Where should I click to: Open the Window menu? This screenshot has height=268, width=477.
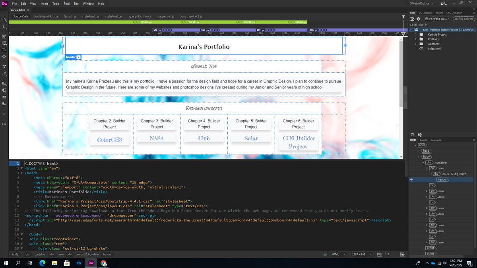(x=88, y=4)
